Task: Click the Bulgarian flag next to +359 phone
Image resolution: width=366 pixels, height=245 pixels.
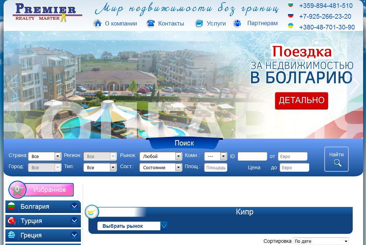Action: [290, 5]
